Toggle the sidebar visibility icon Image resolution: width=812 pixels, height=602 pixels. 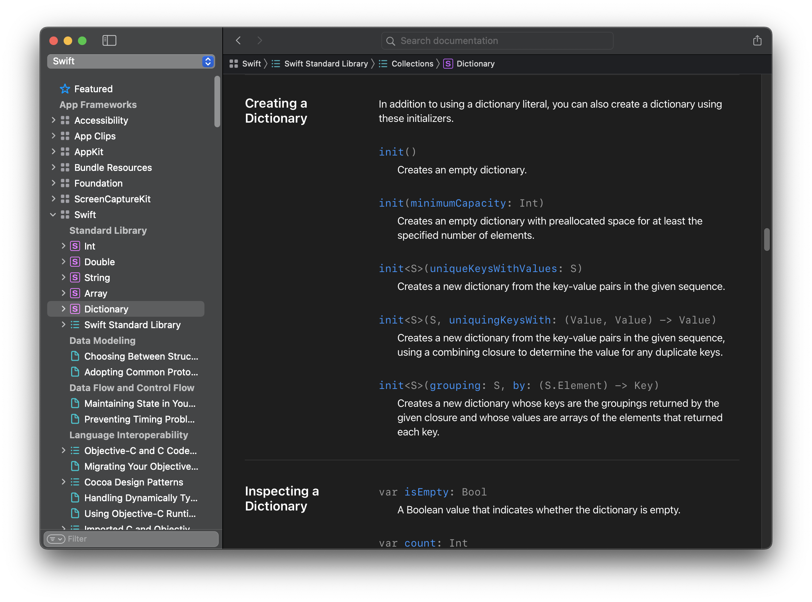pos(109,40)
